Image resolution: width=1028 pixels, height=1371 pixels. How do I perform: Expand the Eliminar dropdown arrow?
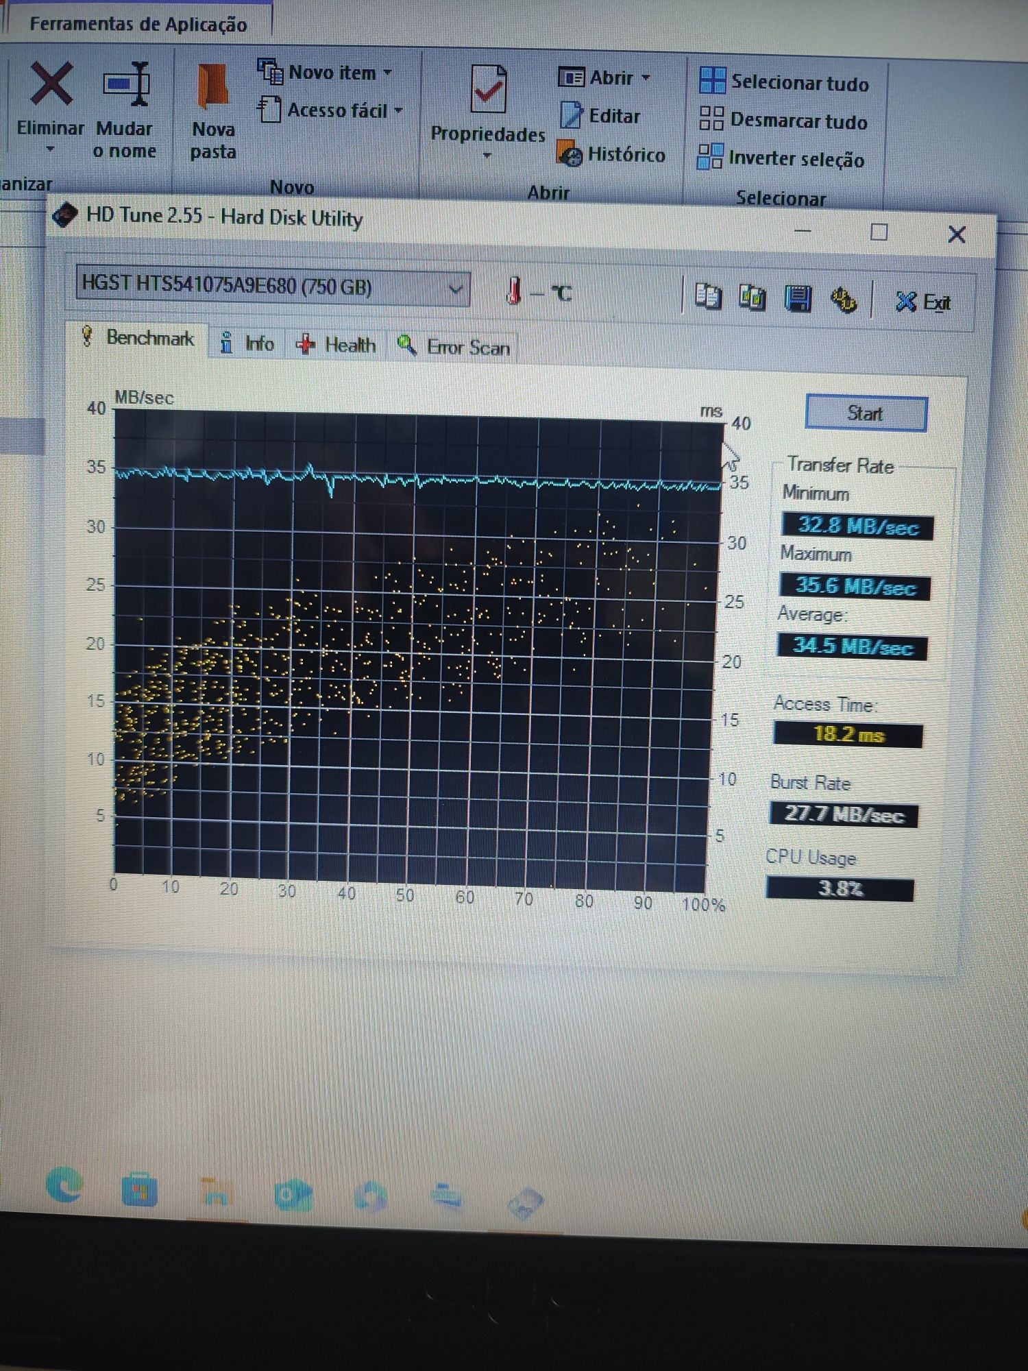coord(50,149)
